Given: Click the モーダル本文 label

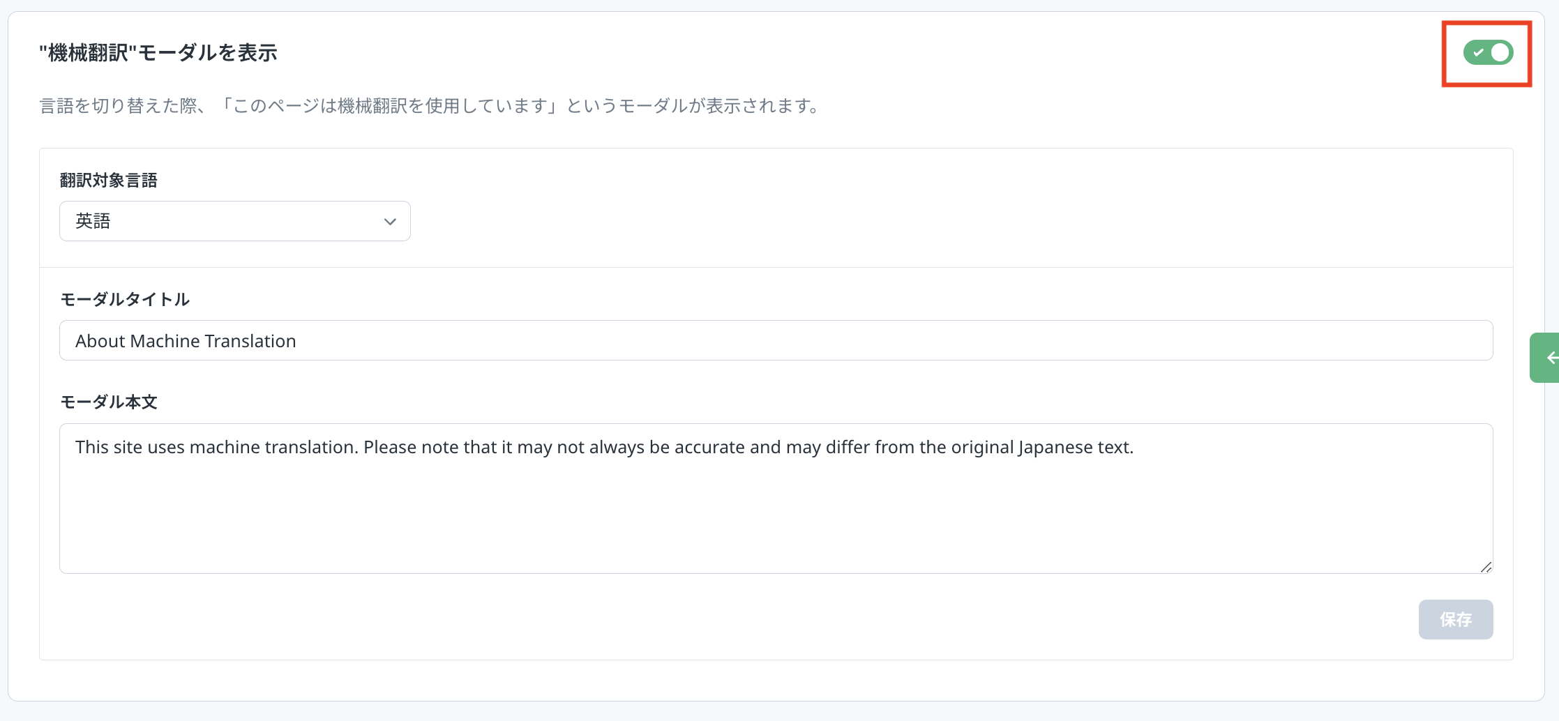Looking at the screenshot, I should (109, 402).
